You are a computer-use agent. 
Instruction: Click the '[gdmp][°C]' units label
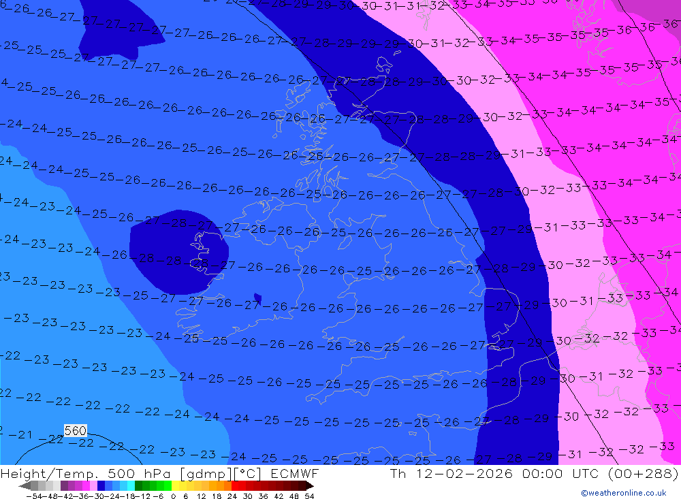[221, 473]
